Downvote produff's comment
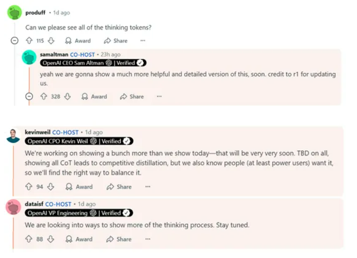 point(51,41)
